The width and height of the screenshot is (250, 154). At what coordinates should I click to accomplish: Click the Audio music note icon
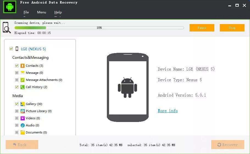point(23,126)
